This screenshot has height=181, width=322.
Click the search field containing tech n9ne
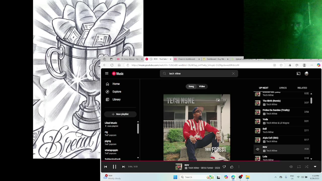pos(199,74)
